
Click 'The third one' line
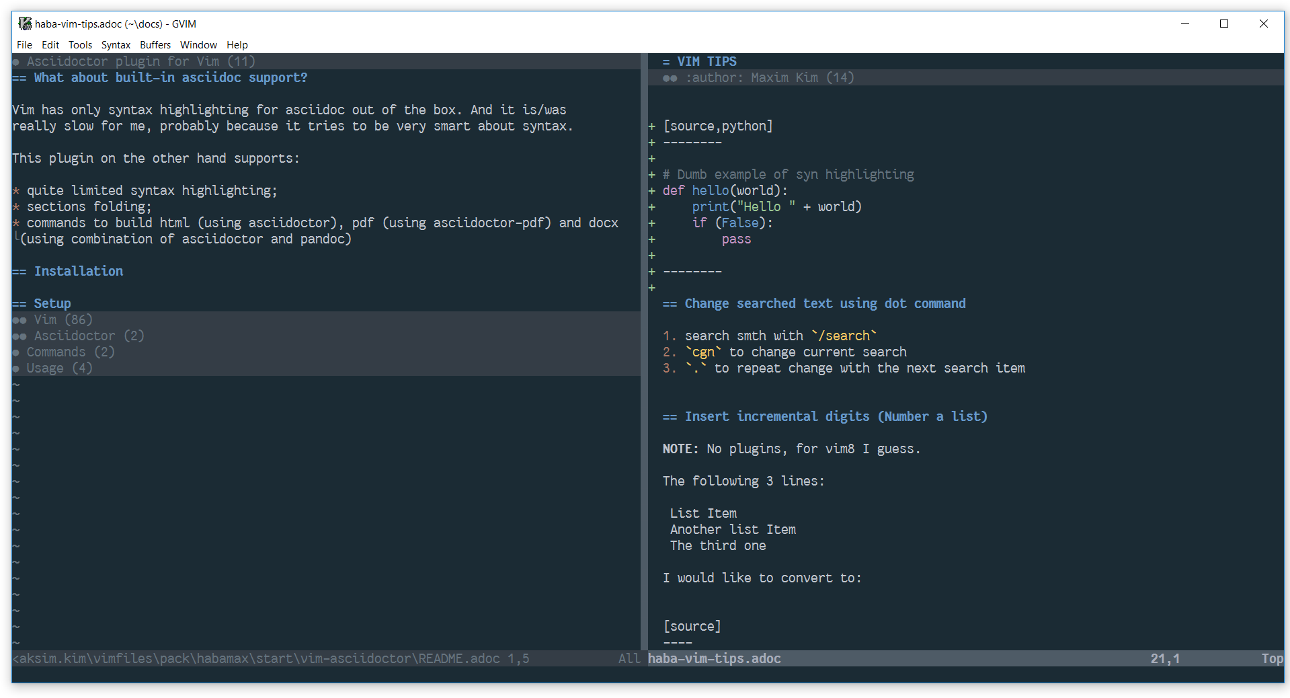click(x=718, y=545)
